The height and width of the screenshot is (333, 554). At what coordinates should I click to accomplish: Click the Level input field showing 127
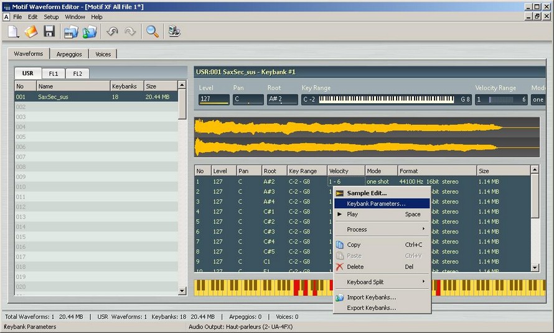pos(214,99)
